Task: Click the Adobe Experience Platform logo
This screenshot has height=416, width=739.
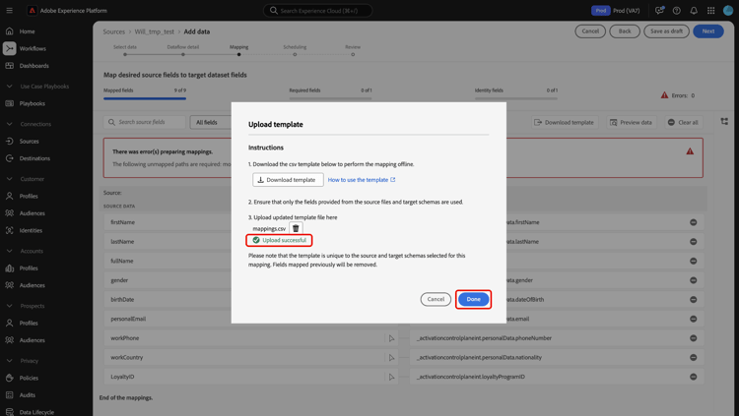Action: (32, 11)
